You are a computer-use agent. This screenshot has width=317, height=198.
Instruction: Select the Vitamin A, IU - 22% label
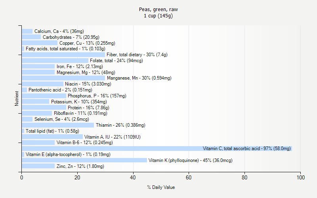tap(113, 137)
